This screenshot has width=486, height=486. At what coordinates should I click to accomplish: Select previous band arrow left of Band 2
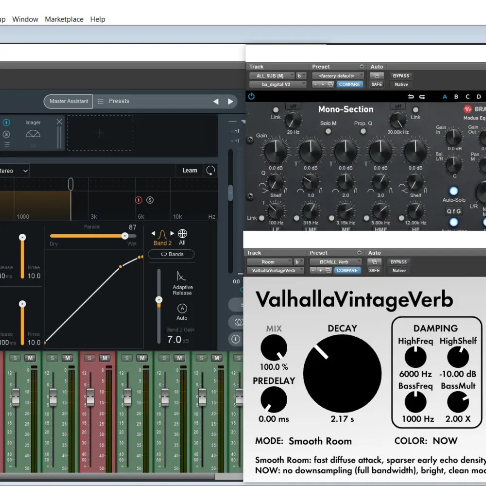153,233
